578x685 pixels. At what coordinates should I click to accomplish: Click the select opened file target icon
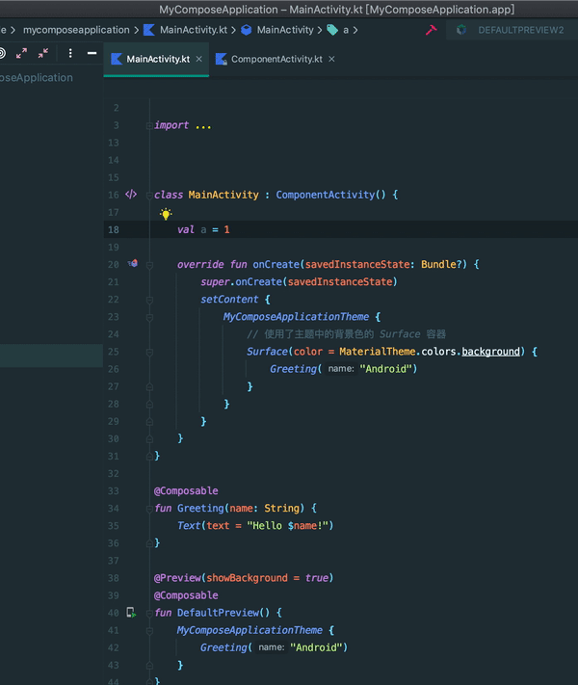click(2, 53)
